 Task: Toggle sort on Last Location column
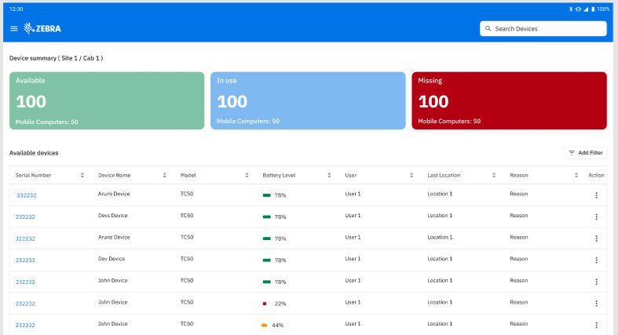coord(494,175)
